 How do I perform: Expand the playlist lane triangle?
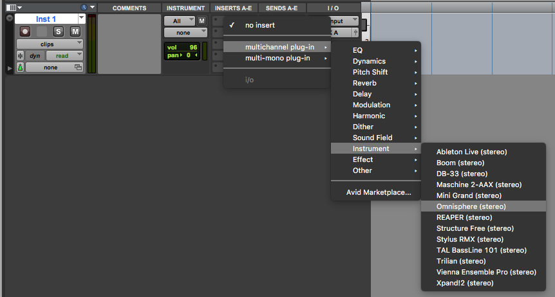[x=10, y=68]
